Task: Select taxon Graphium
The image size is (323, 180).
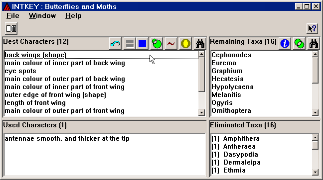Action: tap(261, 71)
